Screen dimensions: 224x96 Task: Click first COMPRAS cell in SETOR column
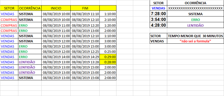9,20
